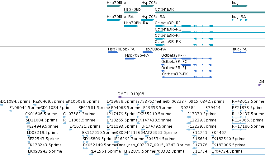The height and width of the screenshot is (156, 265).
Task: Open the Octbeta3R-PG protein label
Action: tap(174, 62)
